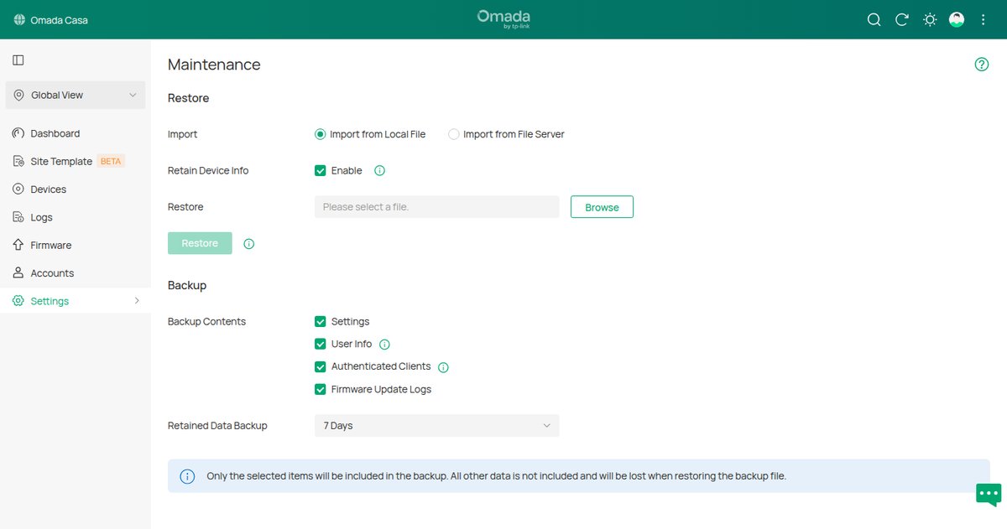Open the three-dot more options menu
The image size is (1007, 529).
point(984,19)
